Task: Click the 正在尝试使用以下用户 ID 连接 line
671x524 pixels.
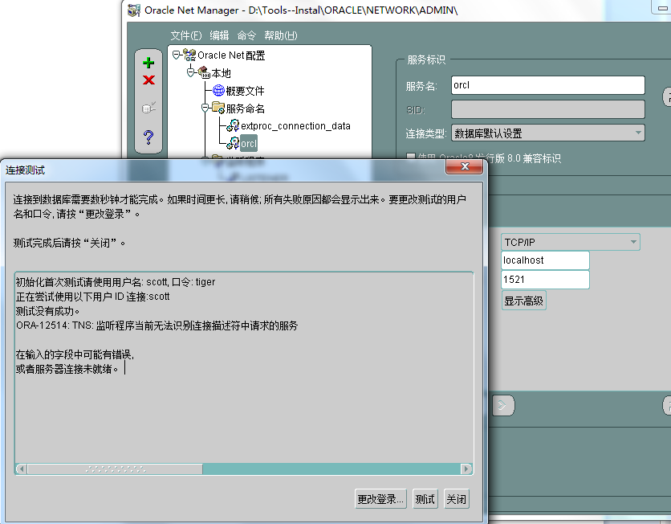Action: (93, 297)
